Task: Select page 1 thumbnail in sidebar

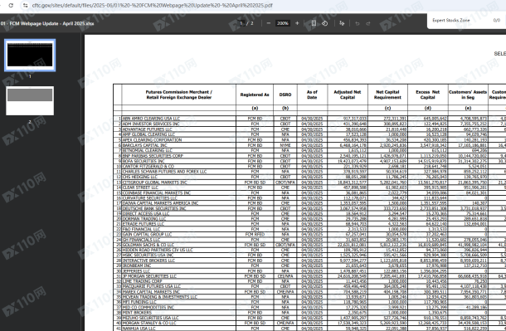Action: click(x=30, y=55)
